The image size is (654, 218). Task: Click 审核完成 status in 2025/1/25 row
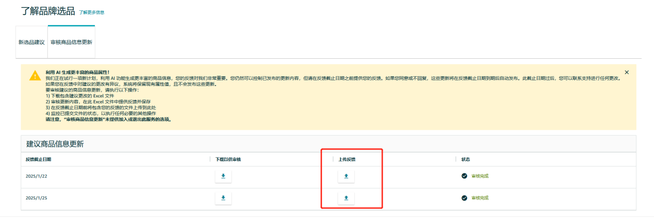(x=480, y=198)
